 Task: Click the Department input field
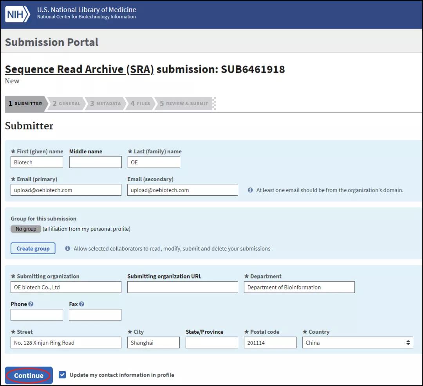[x=299, y=287]
